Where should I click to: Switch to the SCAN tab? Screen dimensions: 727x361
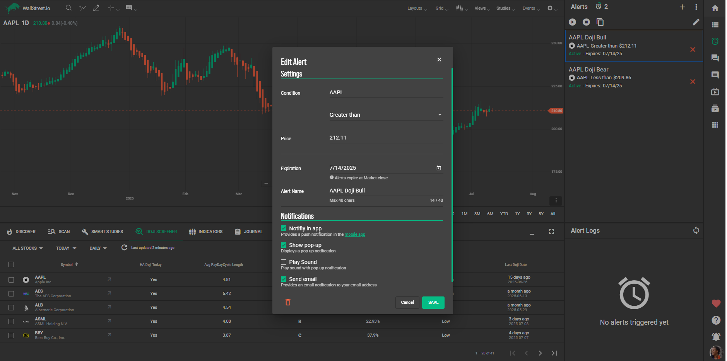(59, 232)
